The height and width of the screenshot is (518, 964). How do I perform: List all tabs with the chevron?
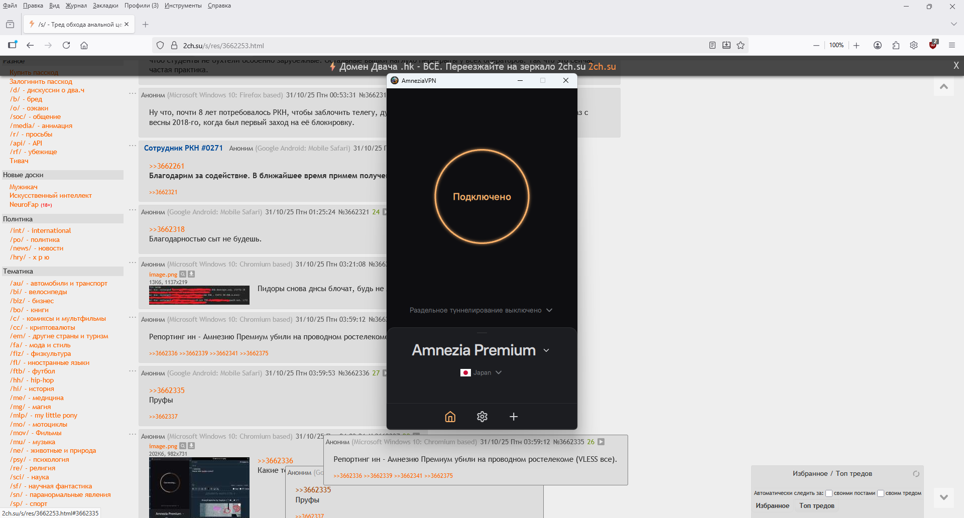[x=953, y=24]
